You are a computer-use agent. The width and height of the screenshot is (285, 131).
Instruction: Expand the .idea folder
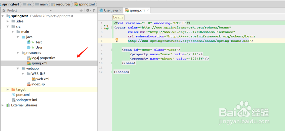point(8,21)
